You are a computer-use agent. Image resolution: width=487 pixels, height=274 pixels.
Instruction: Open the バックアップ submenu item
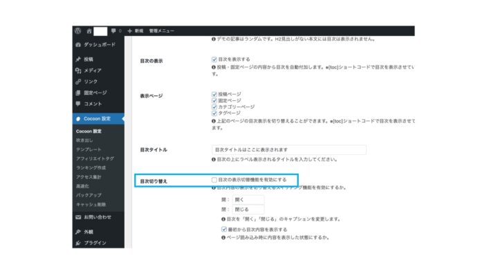coord(89,195)
